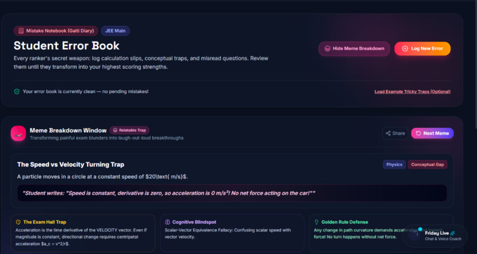The width and height of the screenshot is (477, 254).
Task: Click The Exam Hall Trap card title
Action: 44,222
